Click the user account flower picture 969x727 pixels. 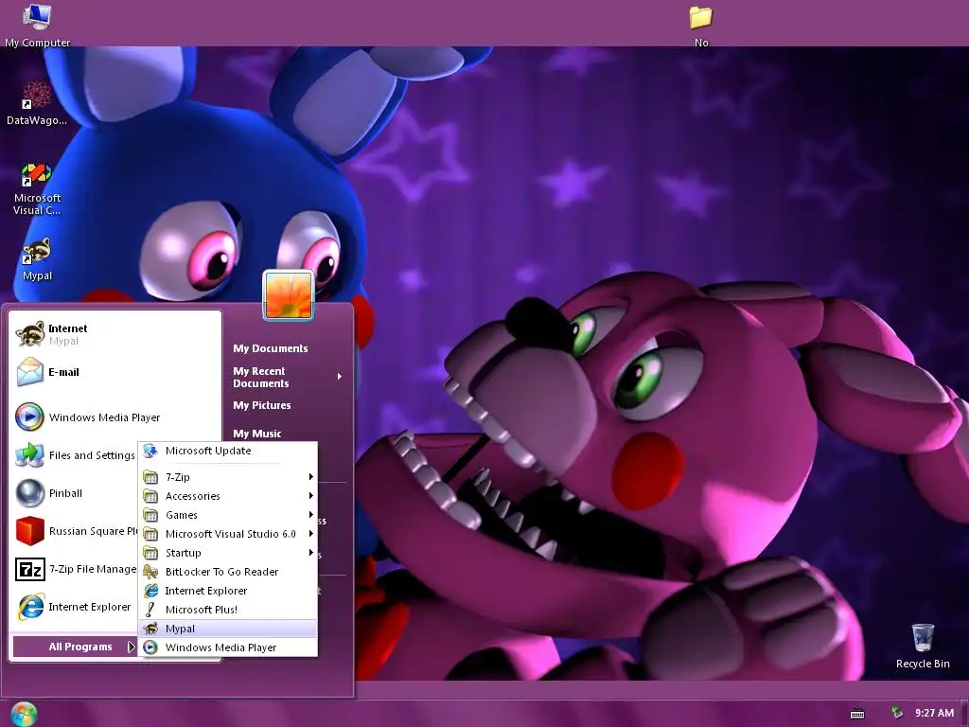(289, 295)
